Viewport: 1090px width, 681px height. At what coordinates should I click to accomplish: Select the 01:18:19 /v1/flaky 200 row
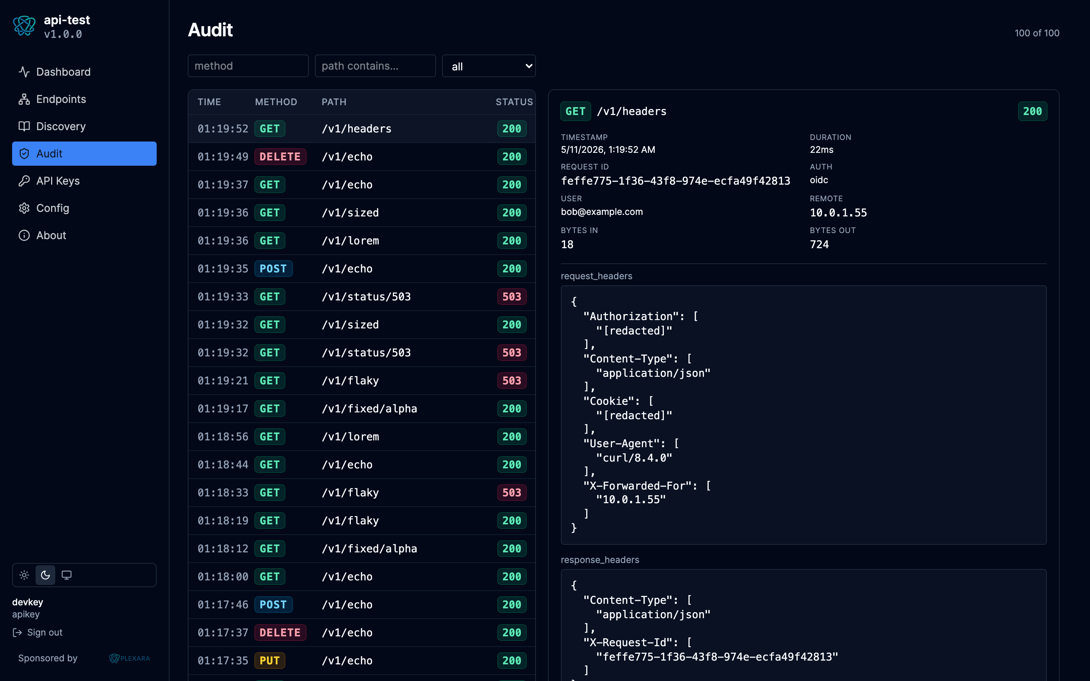(362, 521)
